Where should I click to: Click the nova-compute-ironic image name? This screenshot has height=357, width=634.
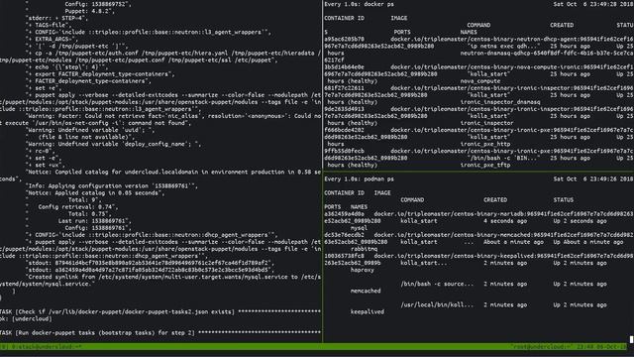point(512,67)
